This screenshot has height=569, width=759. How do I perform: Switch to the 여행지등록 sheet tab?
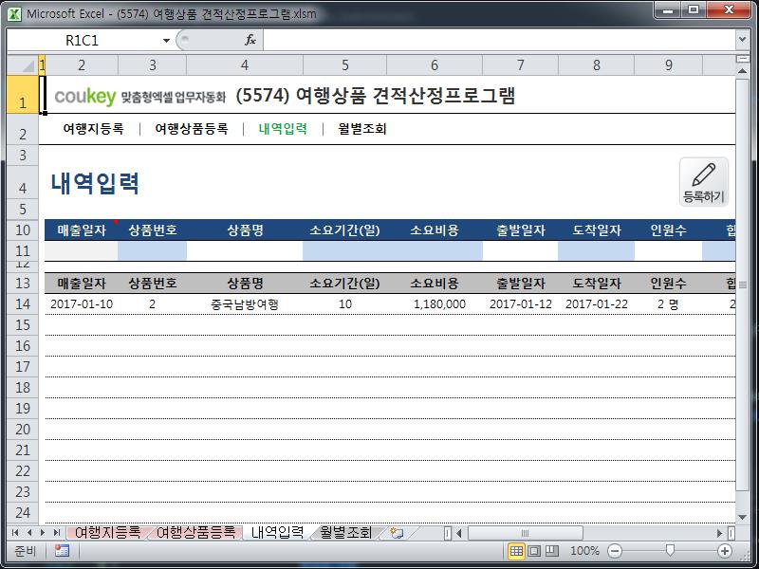click(x=107, y=533)
